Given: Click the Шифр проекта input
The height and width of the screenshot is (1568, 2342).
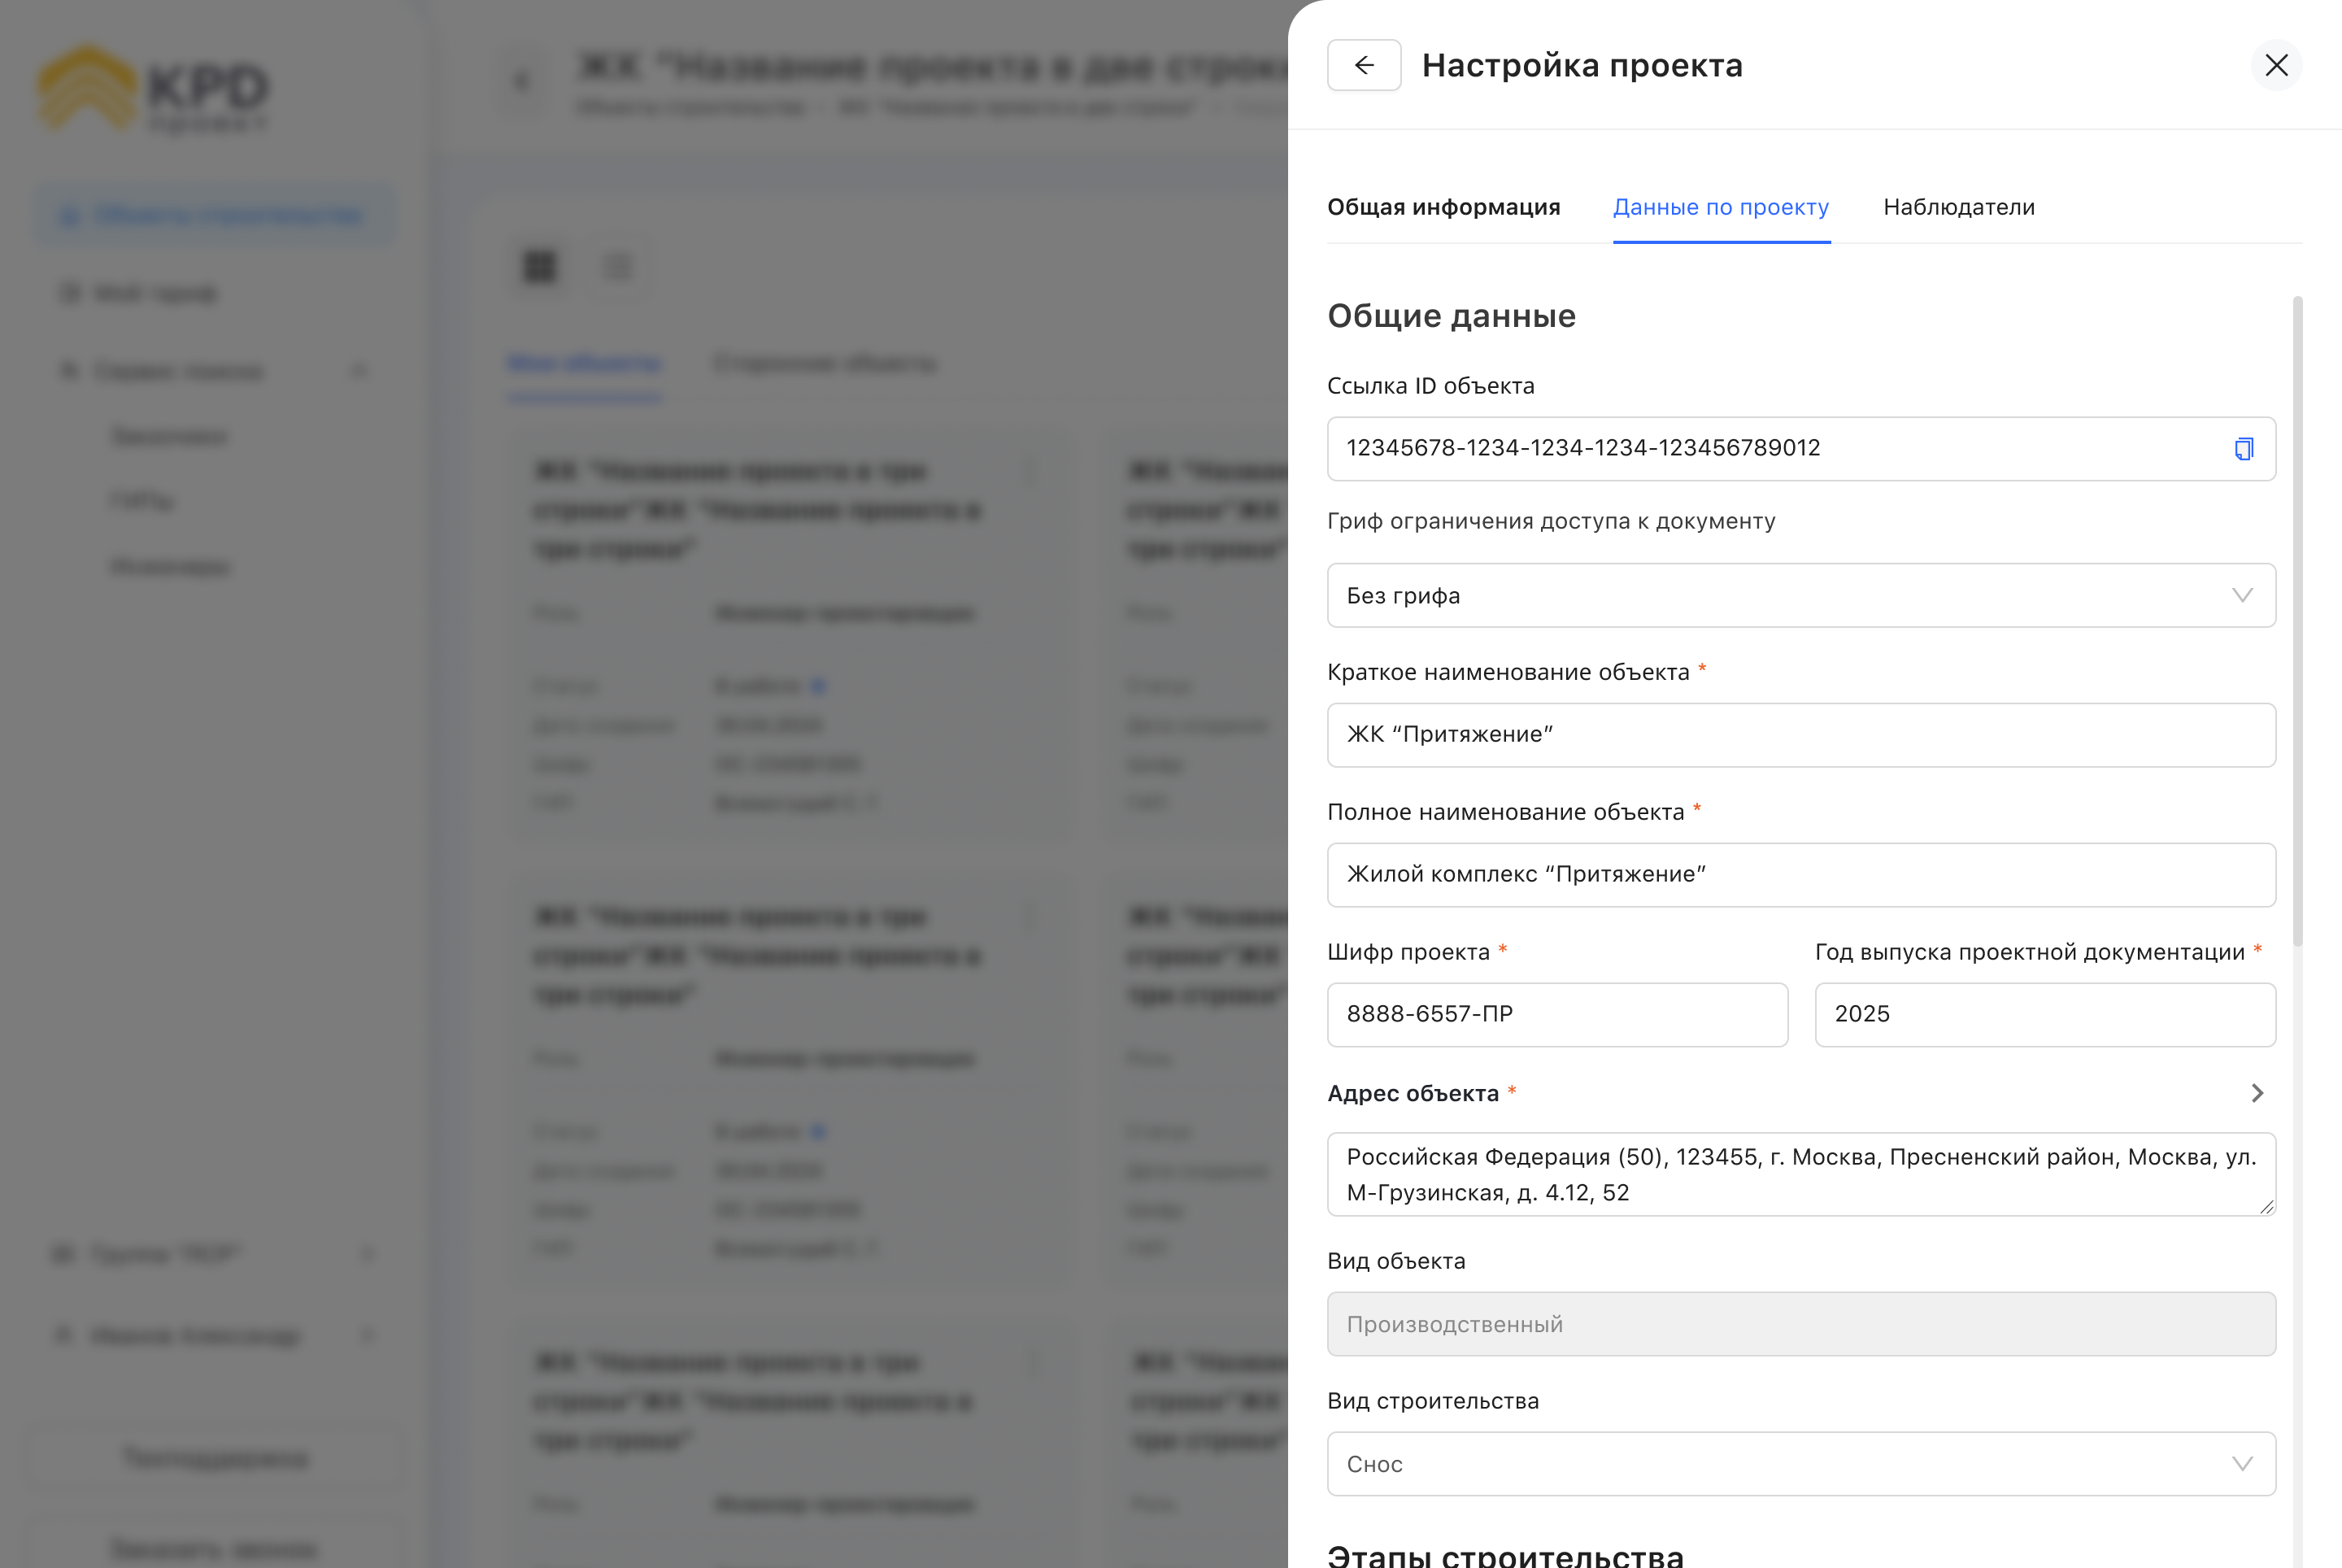Looking at the screenshot, I should click(1557, 1015).
